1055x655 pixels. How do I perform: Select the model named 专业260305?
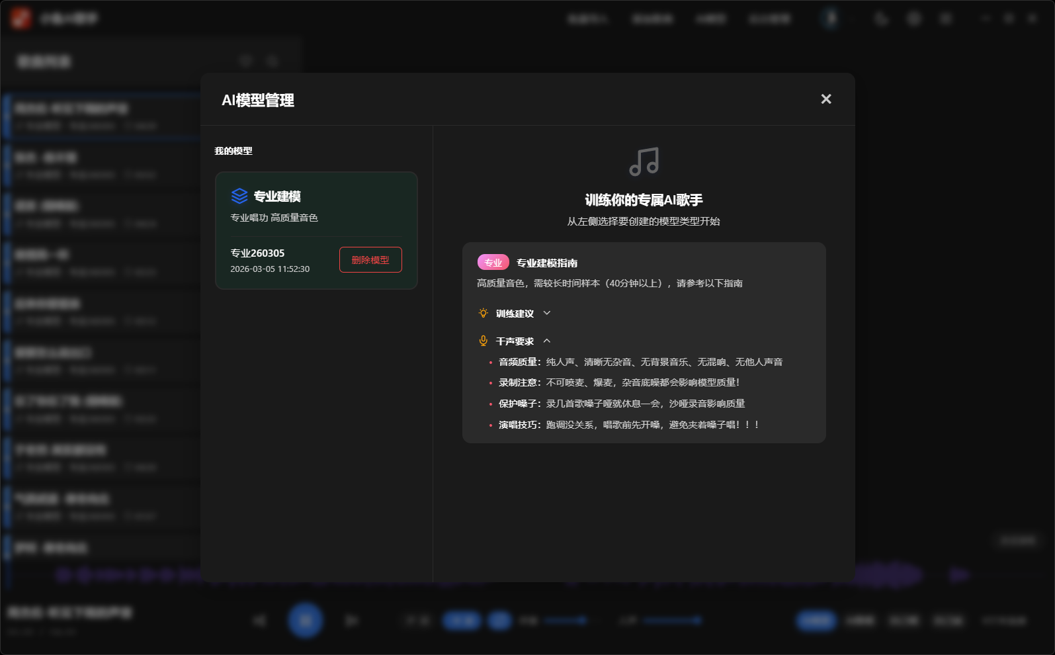tap(257, 253)
